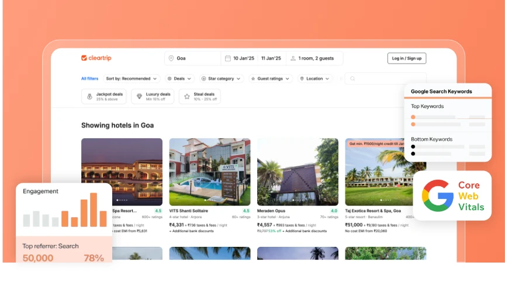Click the Meraden Opus hotel name
The image size is (512, 283).
pos(271,211)
